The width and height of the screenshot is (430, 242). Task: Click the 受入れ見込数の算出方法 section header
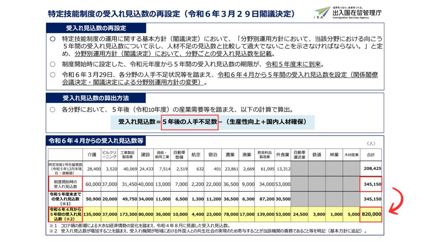(96, 98)
